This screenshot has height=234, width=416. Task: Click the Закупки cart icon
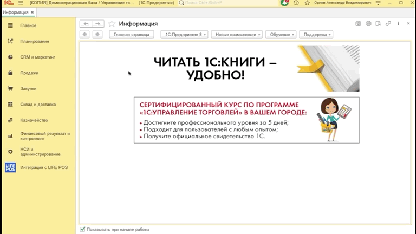[x=10, y=89]
